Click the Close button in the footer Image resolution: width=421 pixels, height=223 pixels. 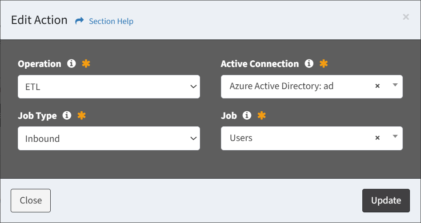[x=31, y=200]
